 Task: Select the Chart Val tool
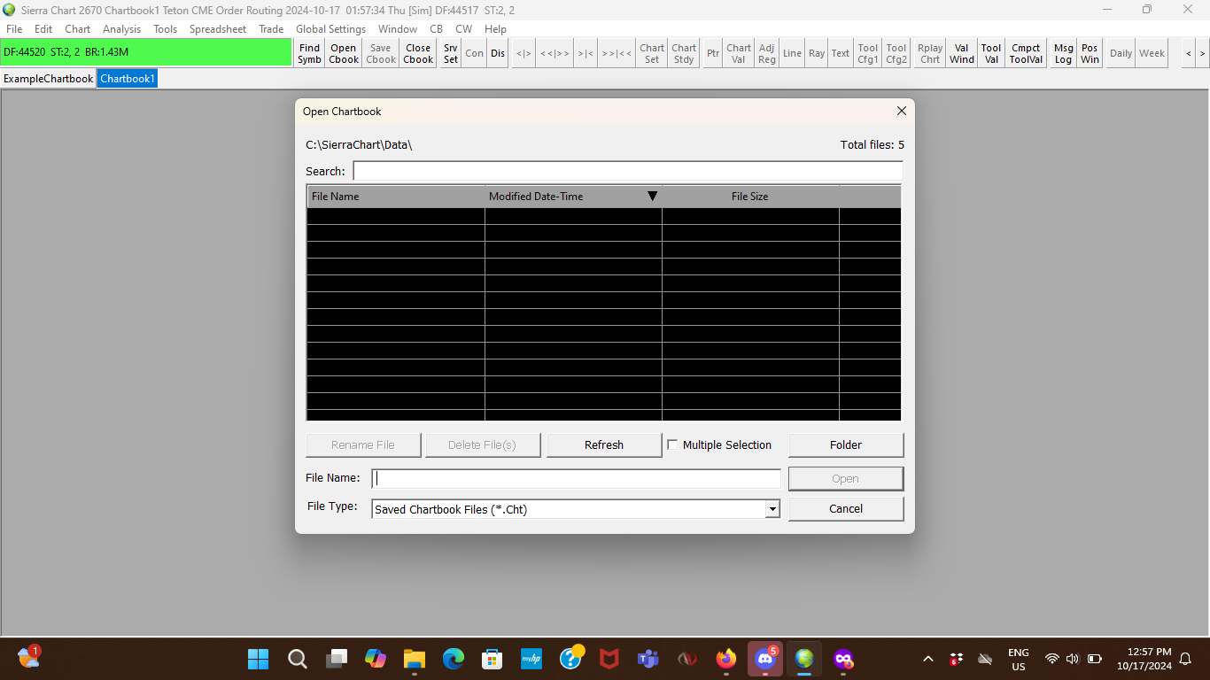(739, 53)
